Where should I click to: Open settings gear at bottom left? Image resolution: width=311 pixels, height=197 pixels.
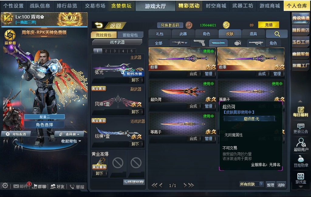pyautogui.click(x=5, y=186)
